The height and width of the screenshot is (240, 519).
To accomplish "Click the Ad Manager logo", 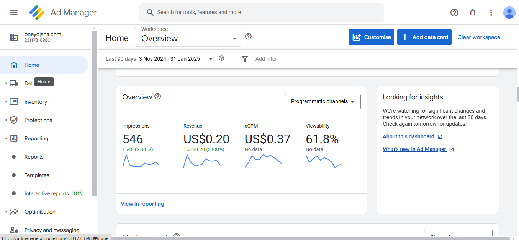I will coord(37,13).
